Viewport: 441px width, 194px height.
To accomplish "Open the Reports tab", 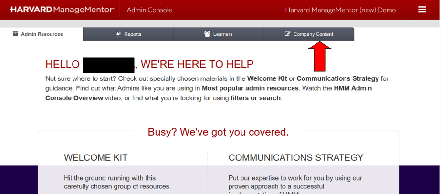I will tap(128, 34).
